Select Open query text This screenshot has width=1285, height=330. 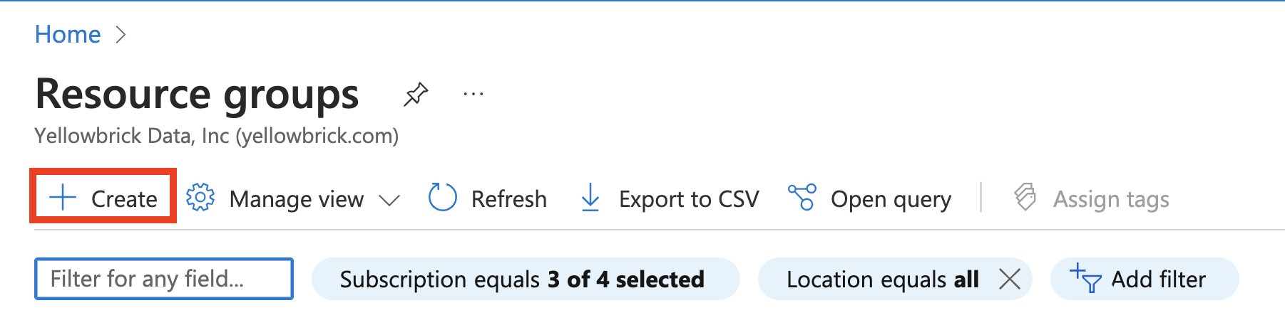click(x=891, y=200)
